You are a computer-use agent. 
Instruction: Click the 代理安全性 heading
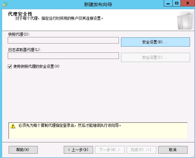coord(20,14)
